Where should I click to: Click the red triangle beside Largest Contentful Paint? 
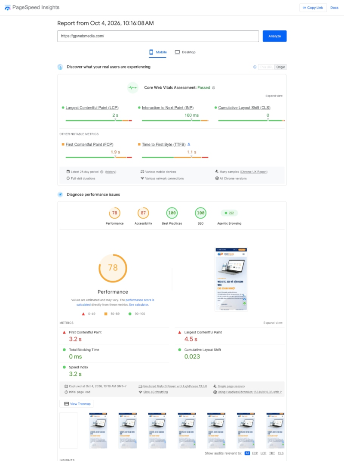(179, 333)
